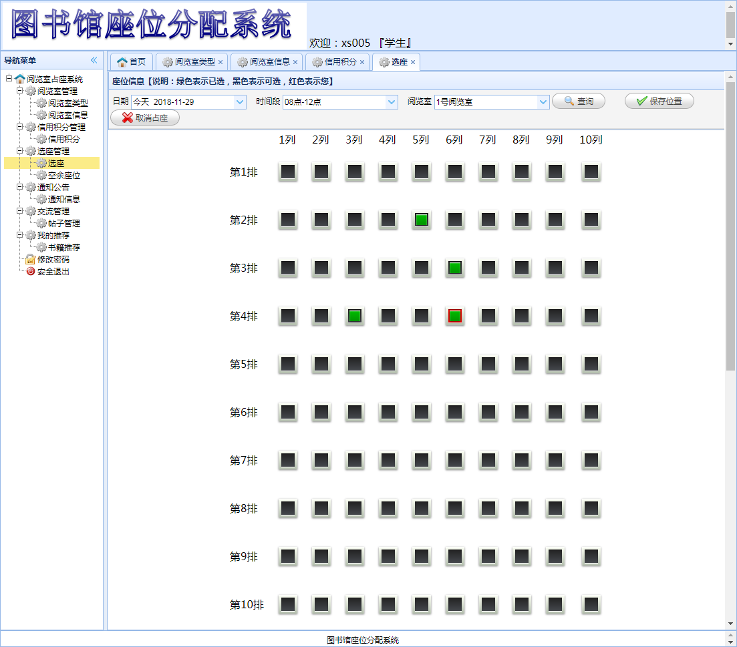
Task: Select seat at row 10, column 10
Action: pyautogui.click(x=591, y=604)
